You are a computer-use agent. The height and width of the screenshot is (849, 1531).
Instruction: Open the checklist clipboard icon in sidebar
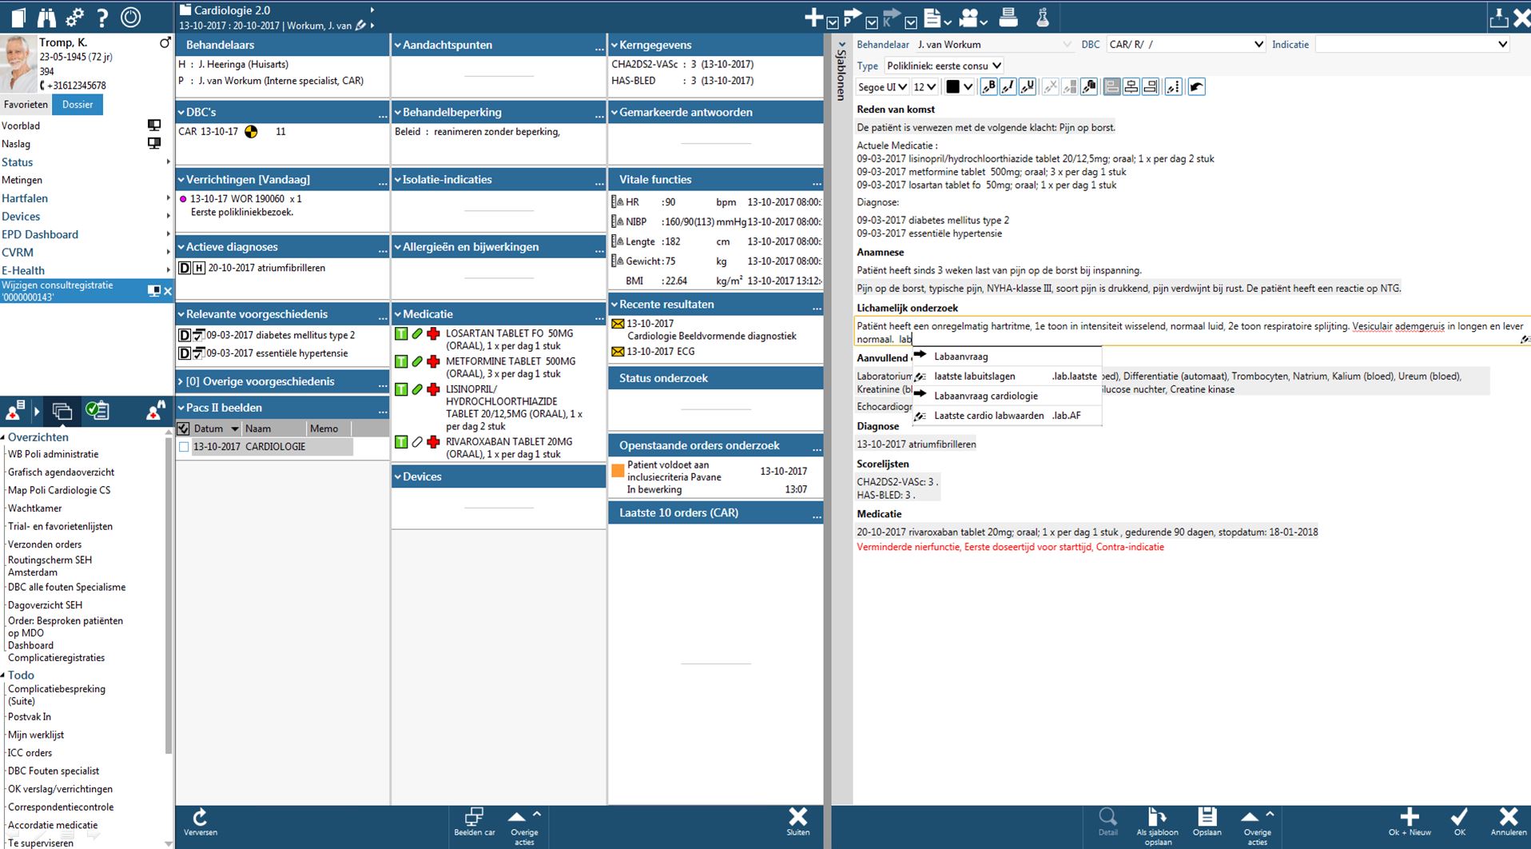pos(97,411)
